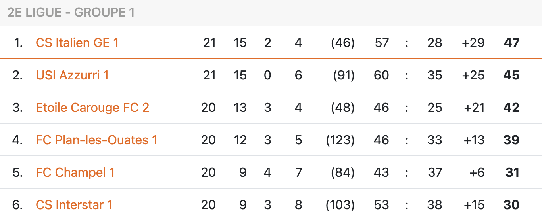Screen dimensions: 542x219
Task: Click the FC Champel 1 link
Action: coord(75,172)
